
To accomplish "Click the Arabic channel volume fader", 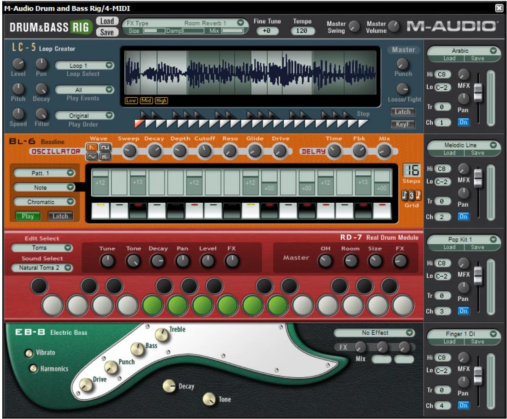I will (477, 92).
